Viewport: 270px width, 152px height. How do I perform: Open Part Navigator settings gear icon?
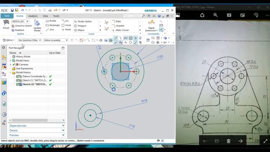3,48
